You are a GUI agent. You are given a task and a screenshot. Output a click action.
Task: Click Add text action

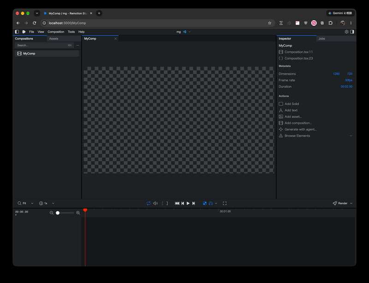291,110
